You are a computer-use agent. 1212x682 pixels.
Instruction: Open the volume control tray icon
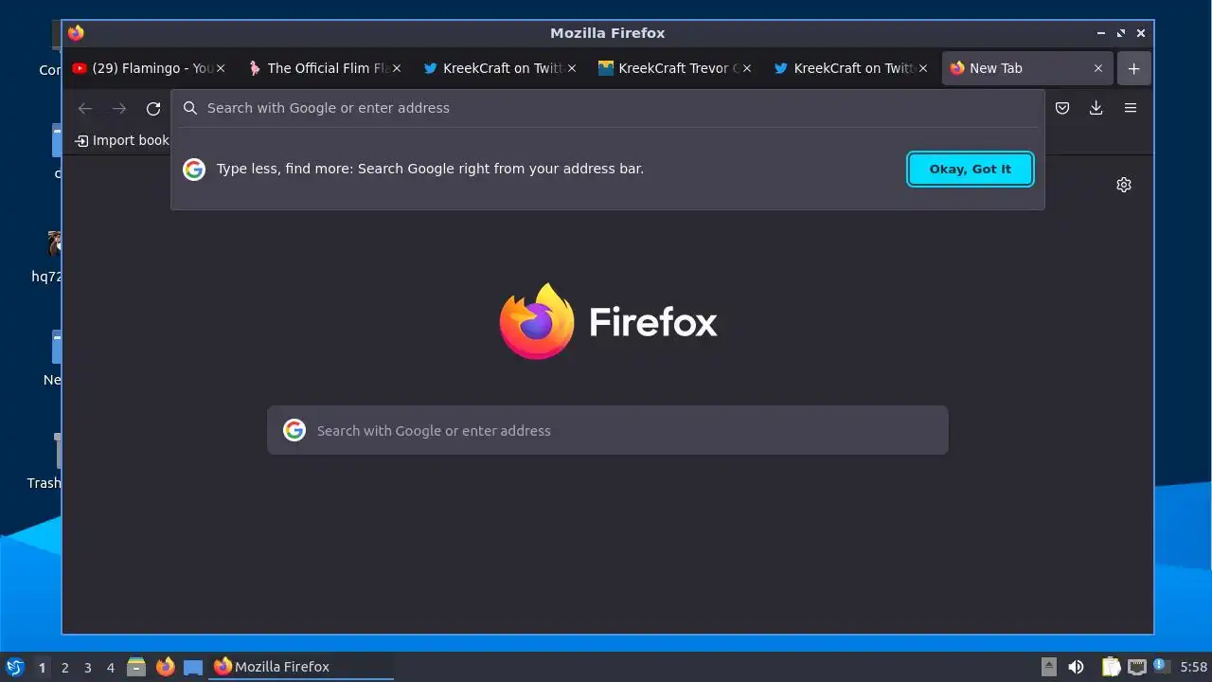[x=1076, y=667]
